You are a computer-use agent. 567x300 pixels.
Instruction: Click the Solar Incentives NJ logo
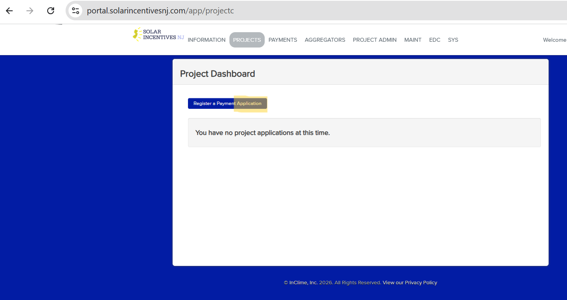click(x=158, y=34)
